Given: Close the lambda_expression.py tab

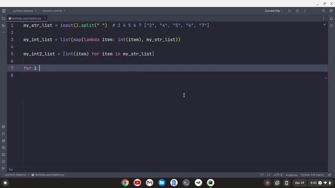Looking at the screenshot, I should point(44,18).
